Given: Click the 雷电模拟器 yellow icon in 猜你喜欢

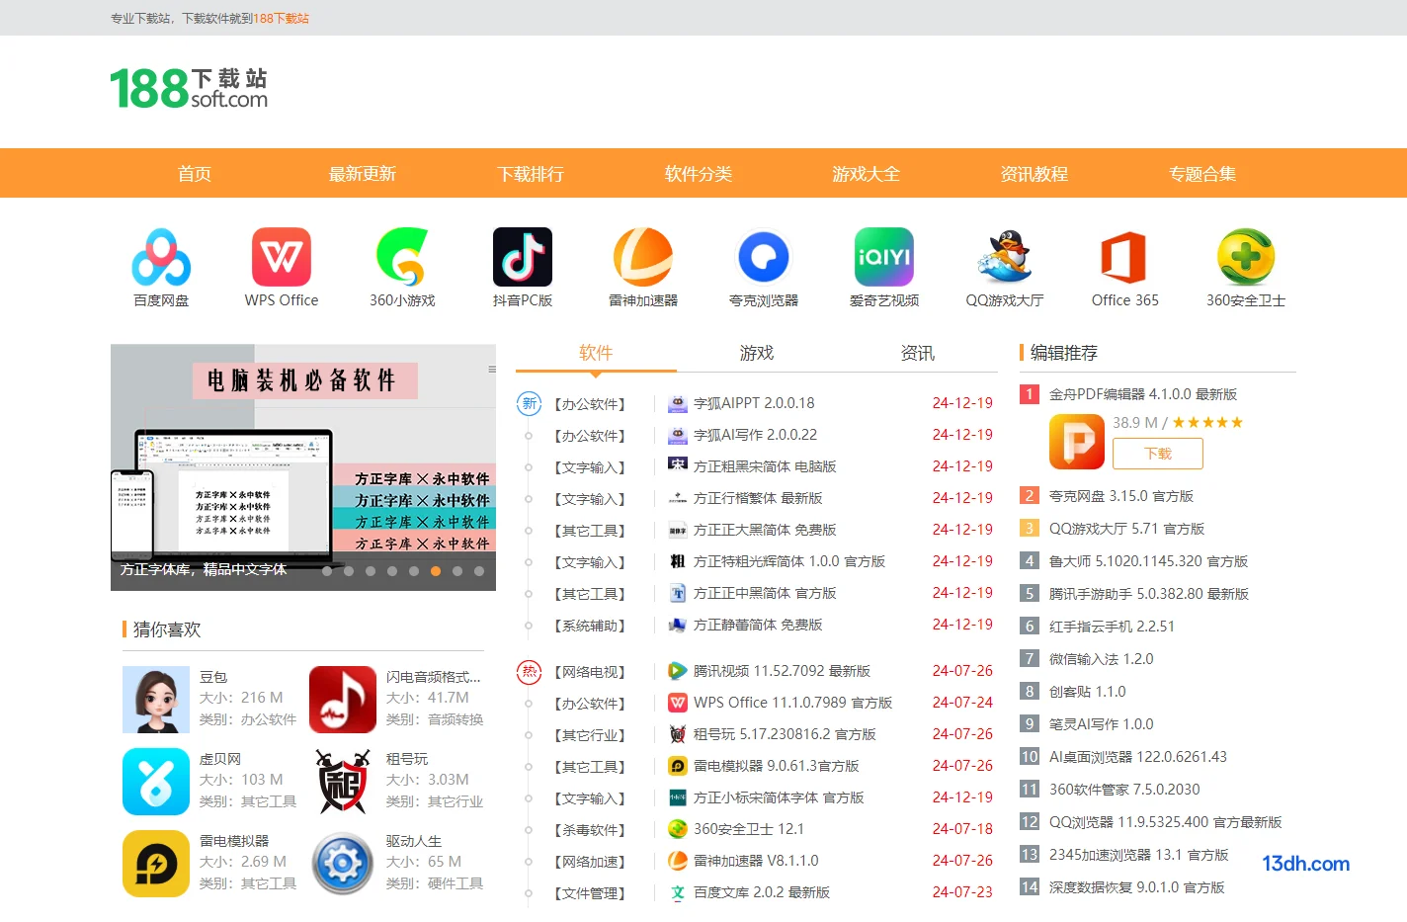Looking at the screenshot, I should click(156, 864).
